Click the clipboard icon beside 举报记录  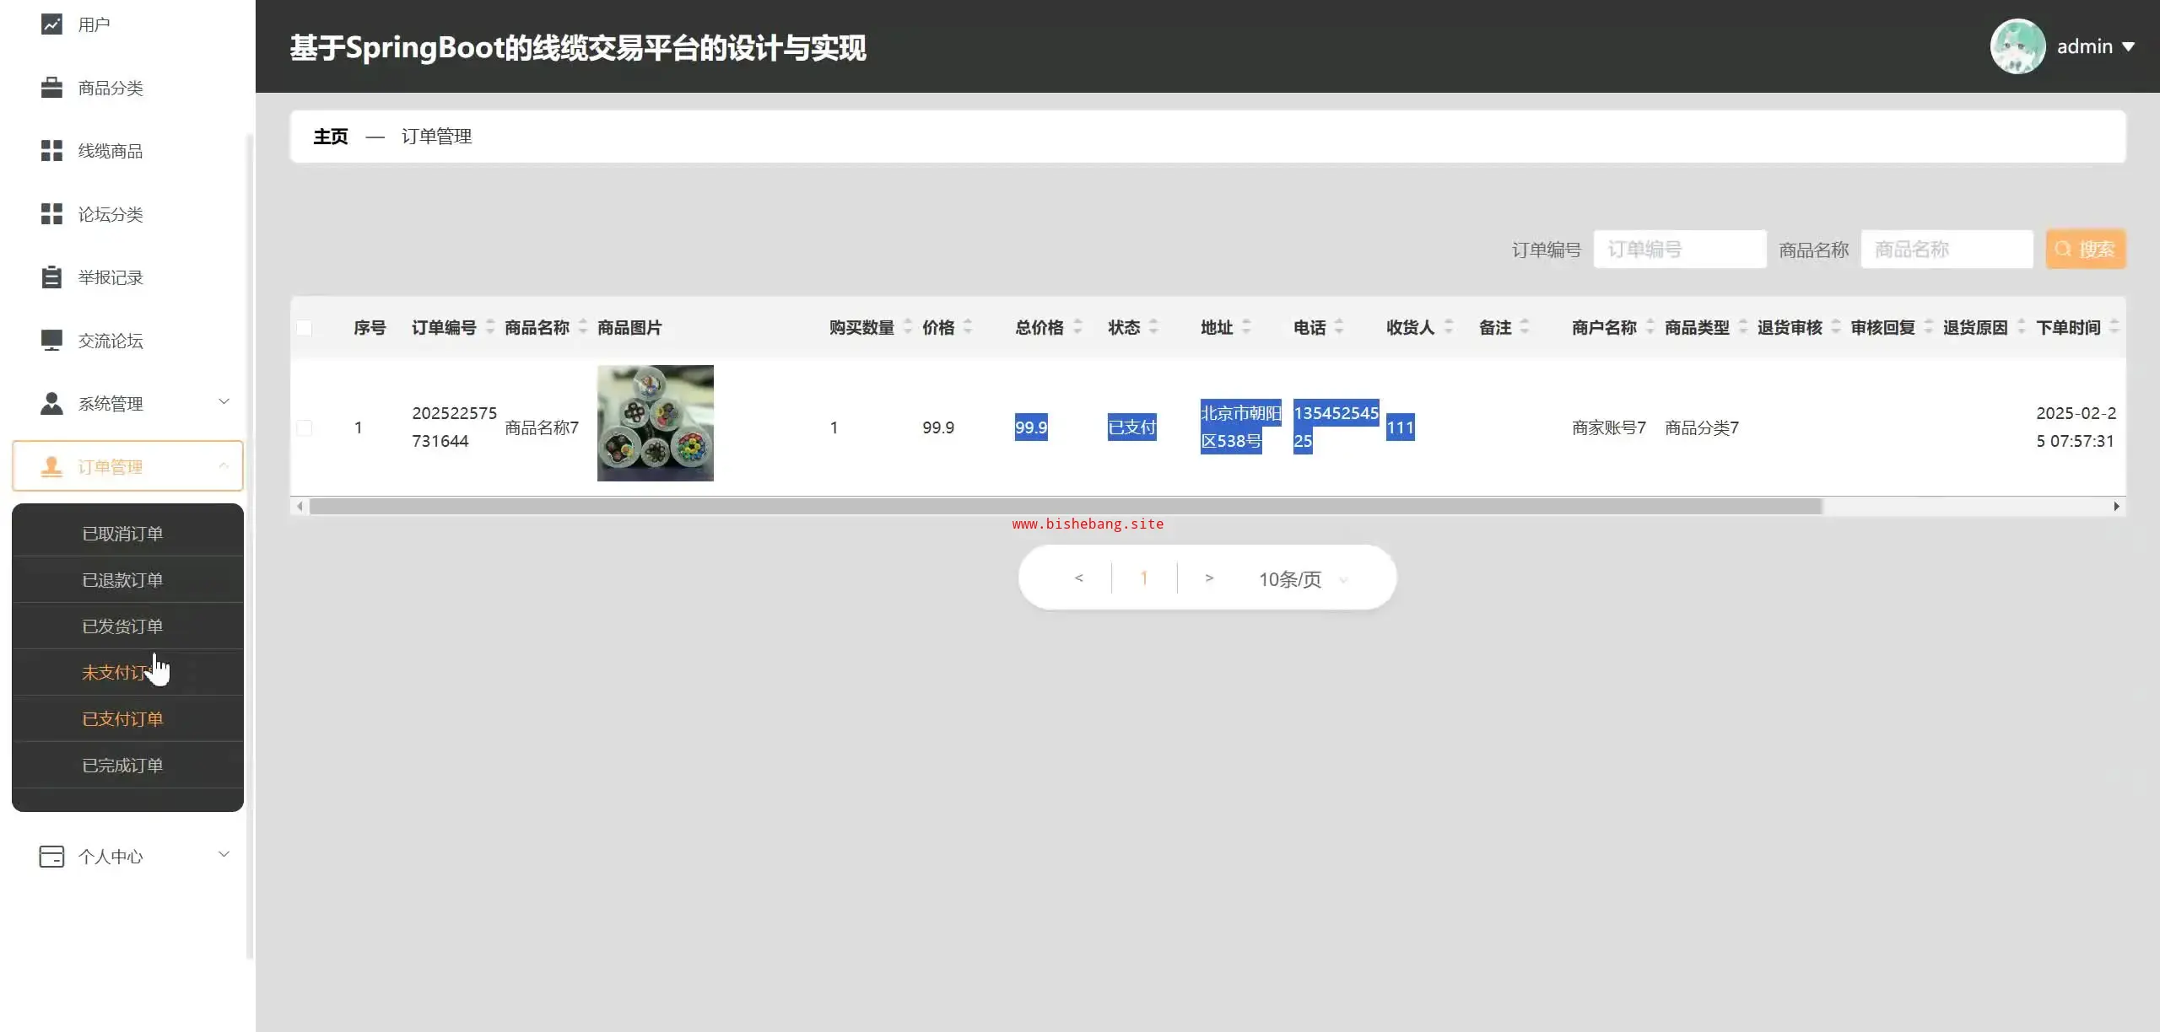pos(51,277)
